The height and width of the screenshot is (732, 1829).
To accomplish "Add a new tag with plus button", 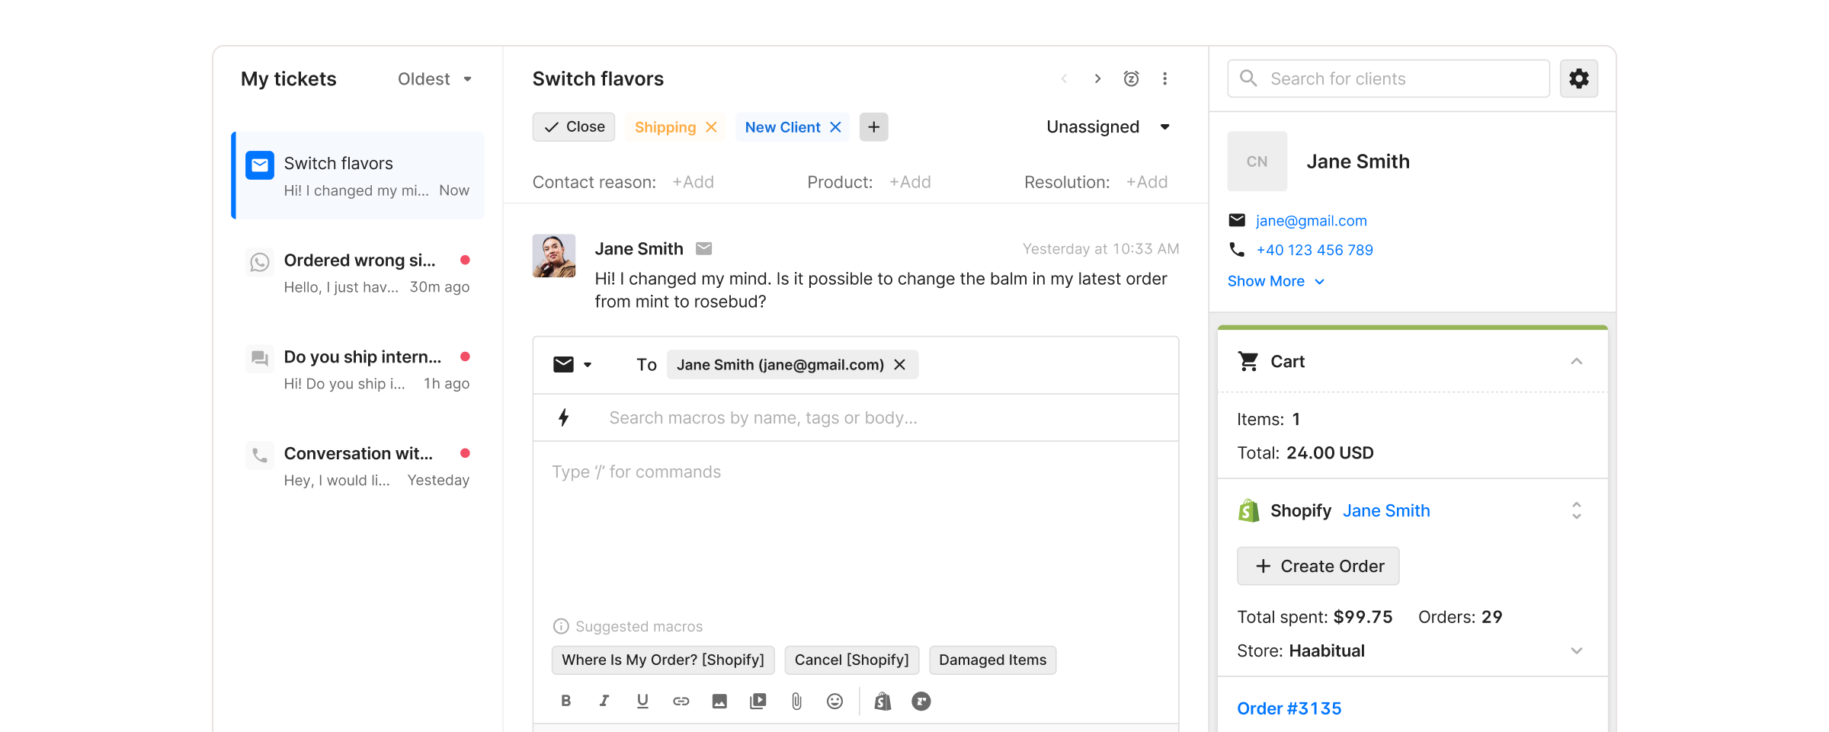I will point(873,127).
